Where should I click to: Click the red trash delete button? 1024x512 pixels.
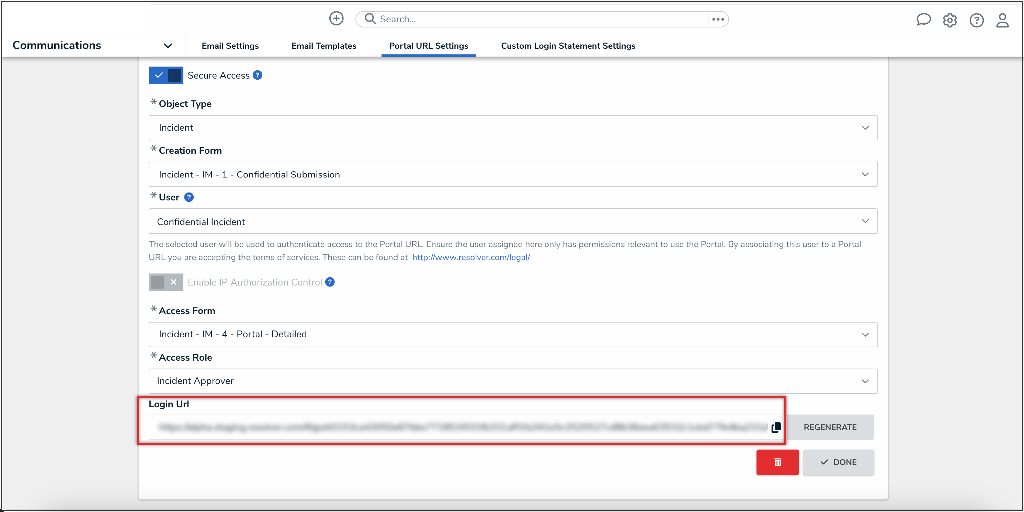pos(777,462)
